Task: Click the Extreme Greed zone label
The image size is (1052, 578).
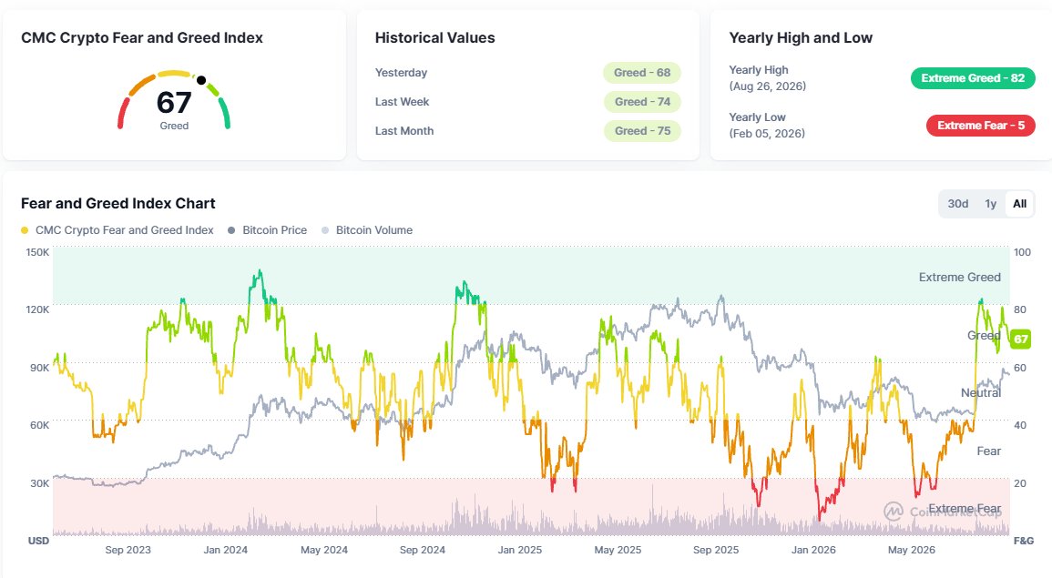Action: [959, 277]
